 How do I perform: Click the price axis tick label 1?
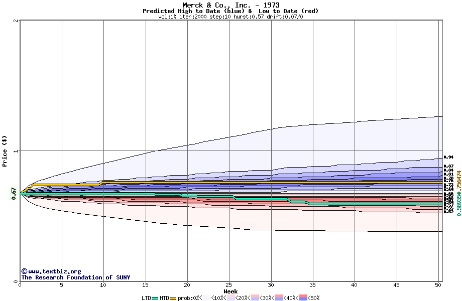tap(16, 151)
